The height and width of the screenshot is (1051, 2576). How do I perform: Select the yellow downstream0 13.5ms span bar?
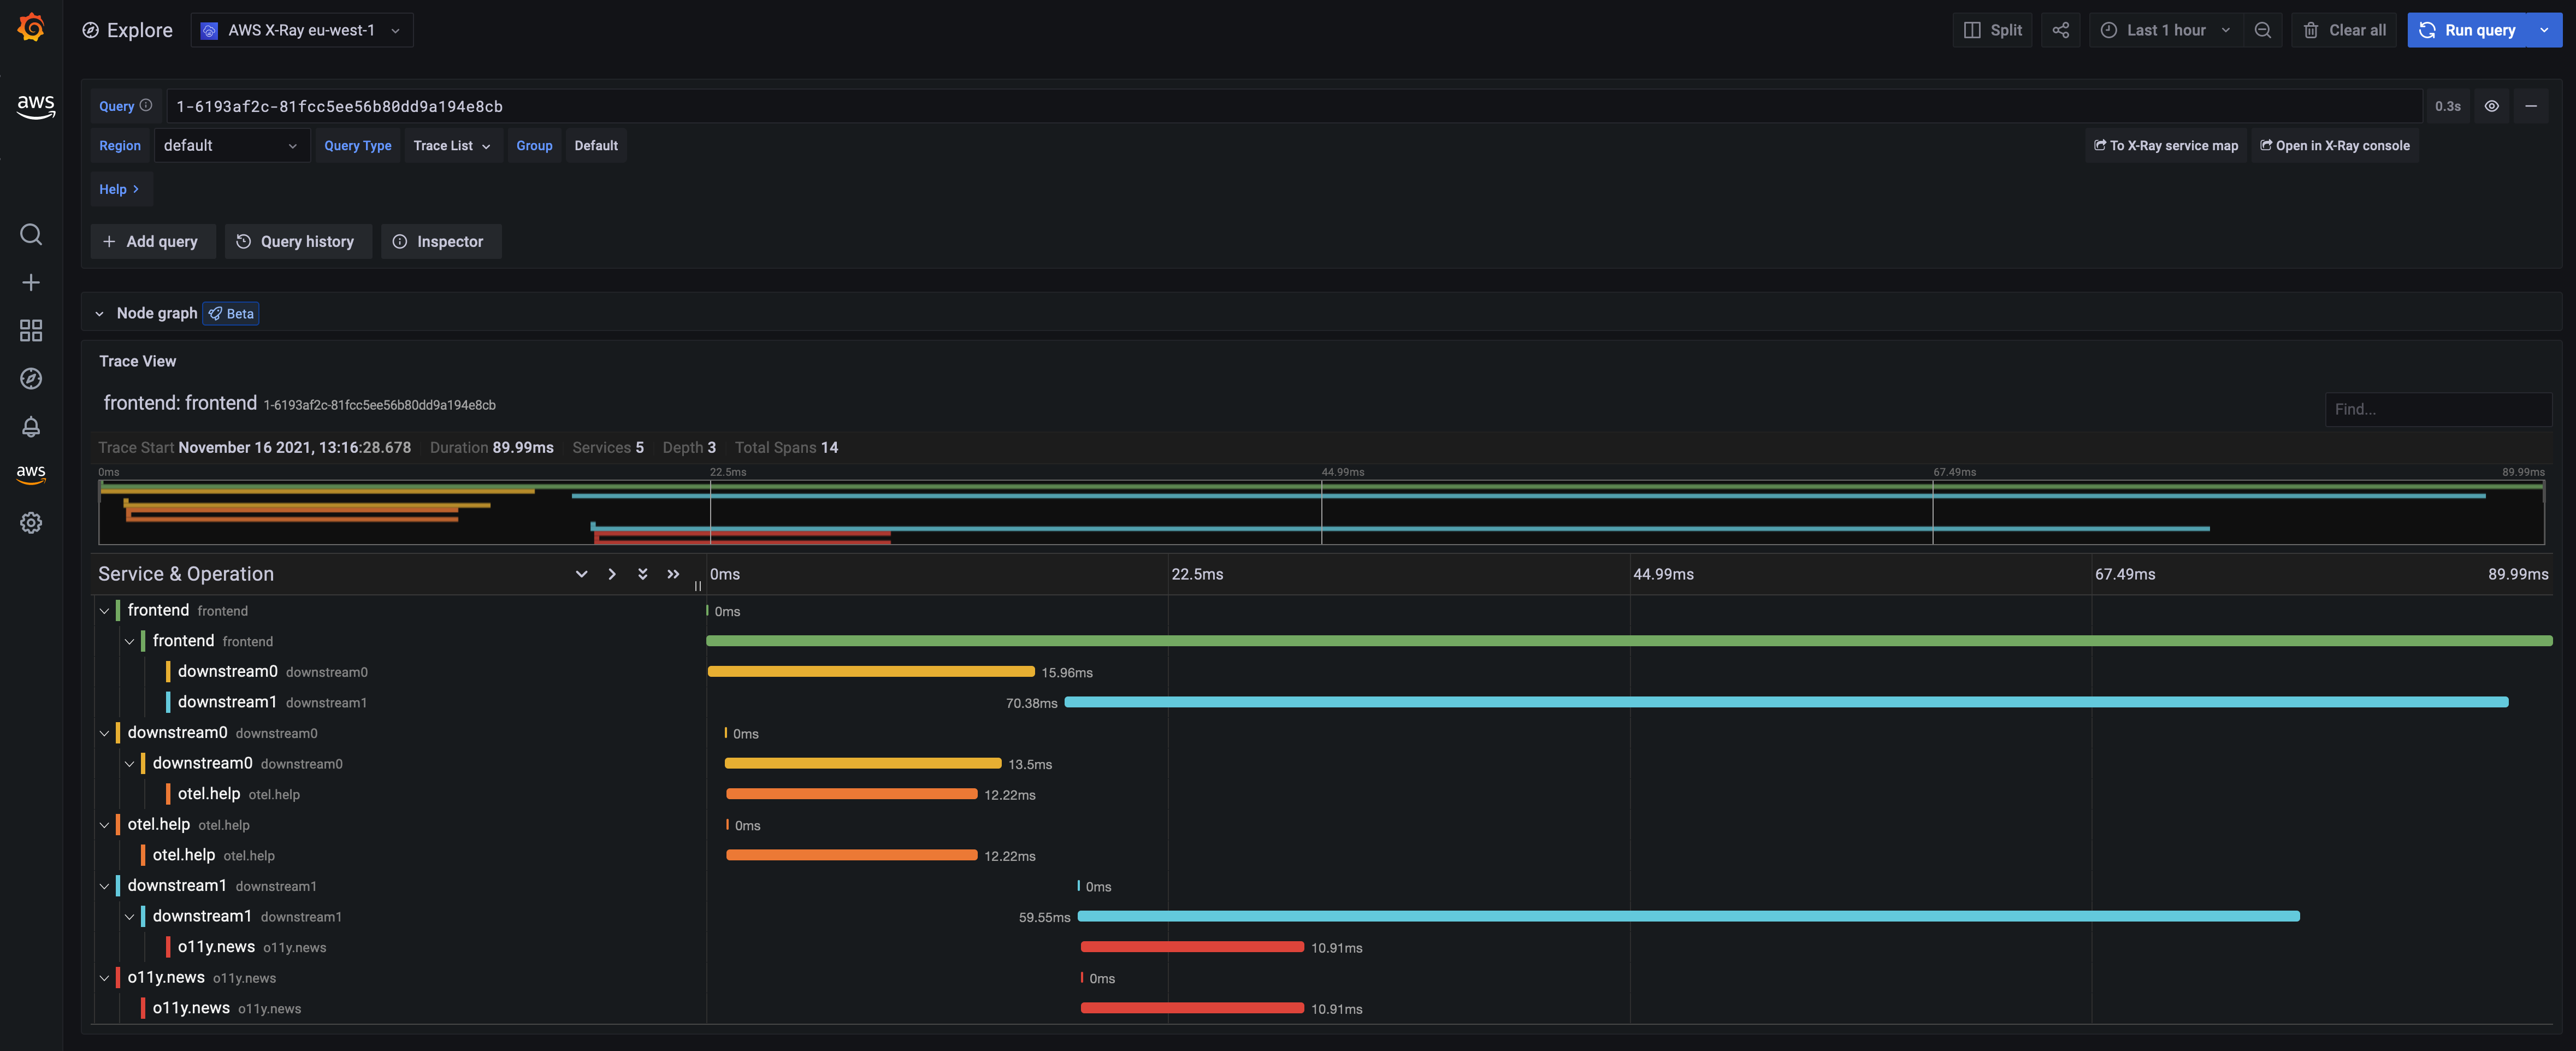(x=863, y=764)
